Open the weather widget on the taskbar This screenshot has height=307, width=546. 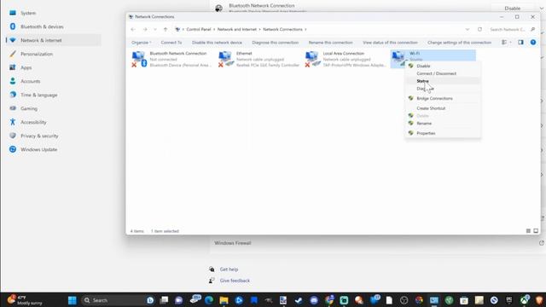25,300
